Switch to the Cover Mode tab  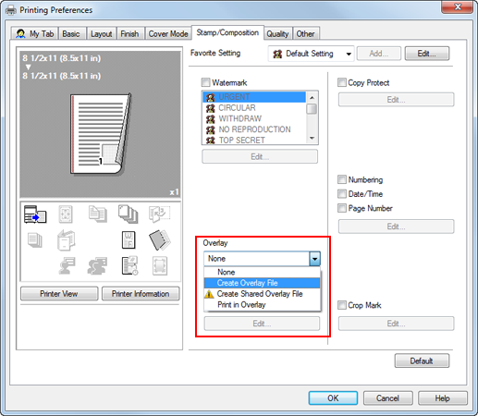pos(168,33)
